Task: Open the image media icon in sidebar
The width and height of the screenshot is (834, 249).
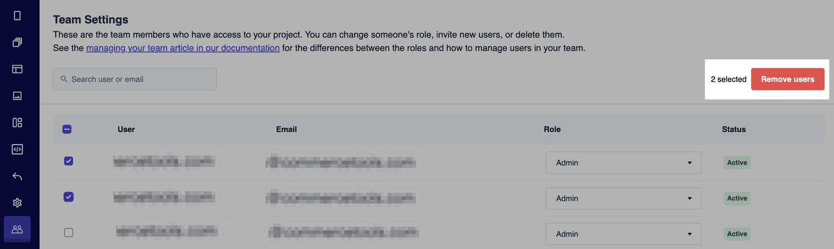Action: point(17,96)
